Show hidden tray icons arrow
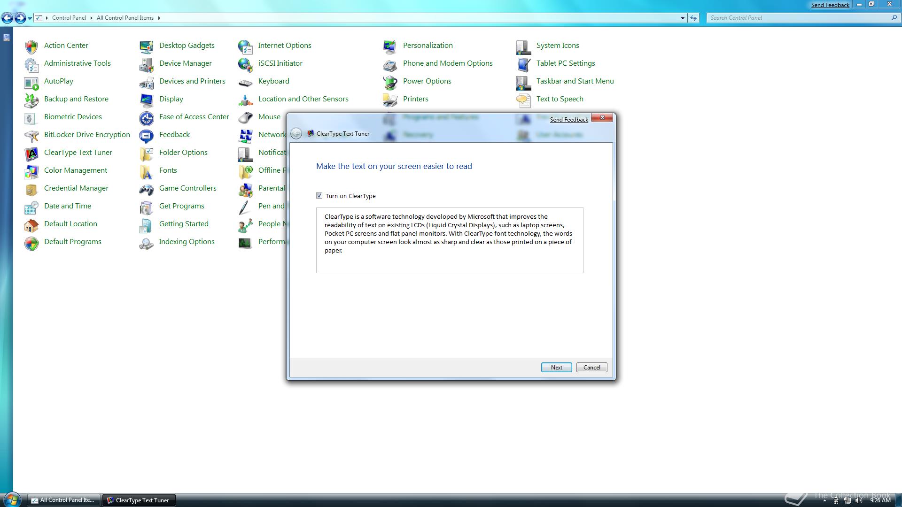 tap(824, 500)
